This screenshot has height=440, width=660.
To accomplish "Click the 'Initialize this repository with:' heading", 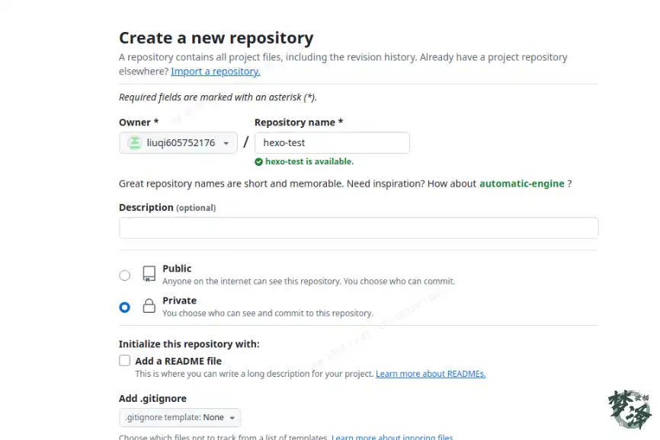I will point(189,344).
